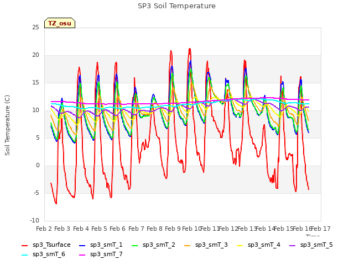This screenshot has width=354, height=265.
Task: Click the blue sp3_smT_1 legend swatch
Action: [x=82, y=245]
